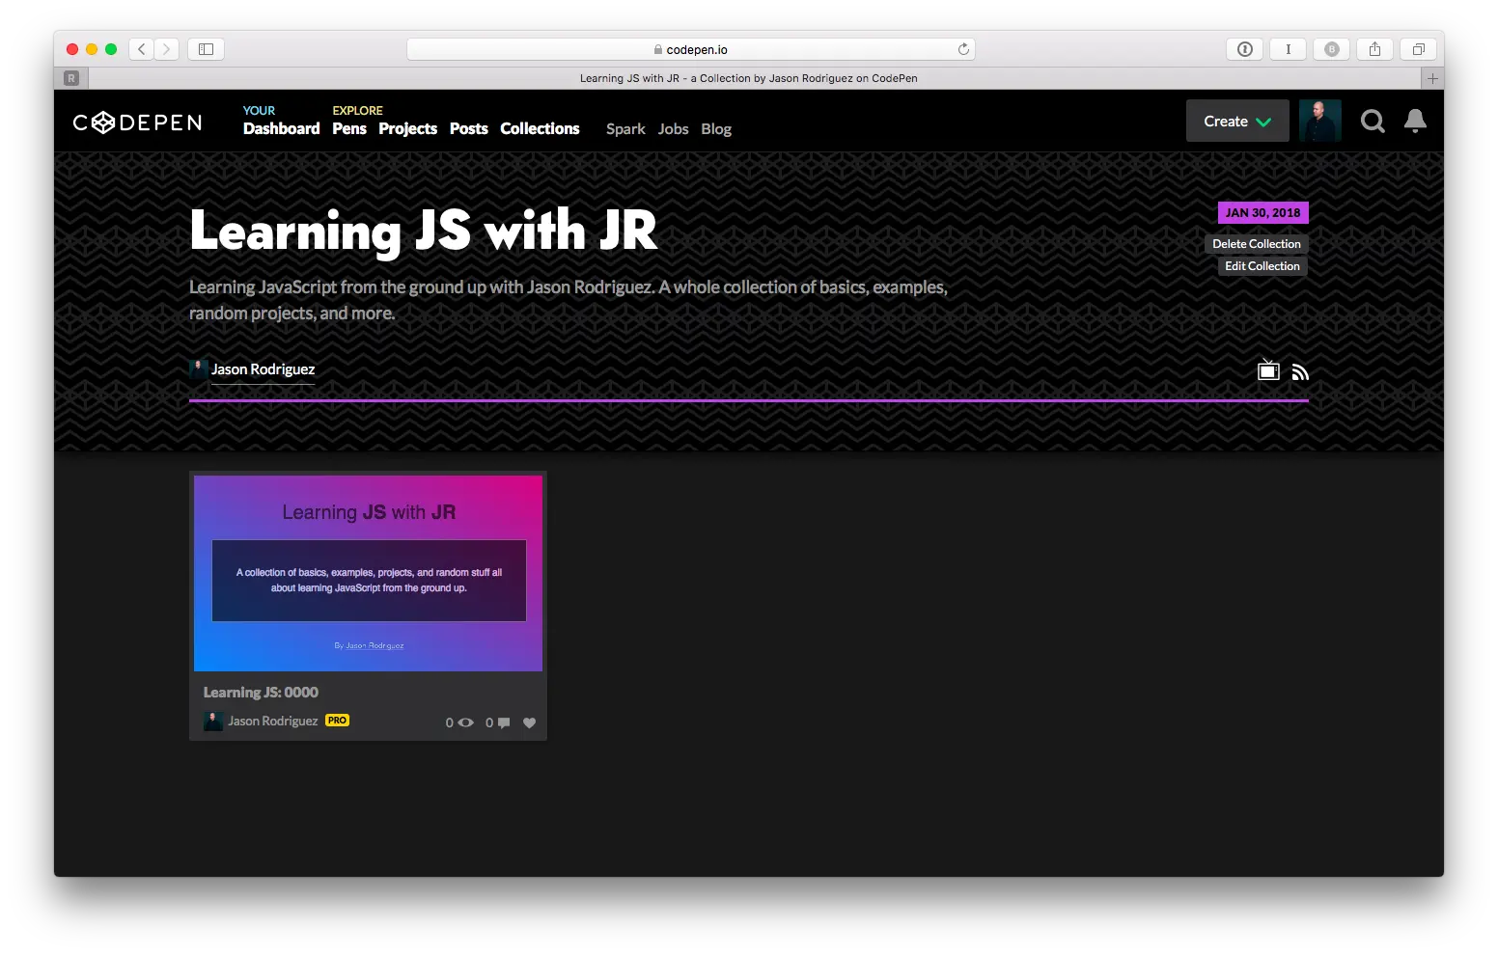Click the codepen.io address bar
This screenshot has height=954, width=1498.
(691, 49)
